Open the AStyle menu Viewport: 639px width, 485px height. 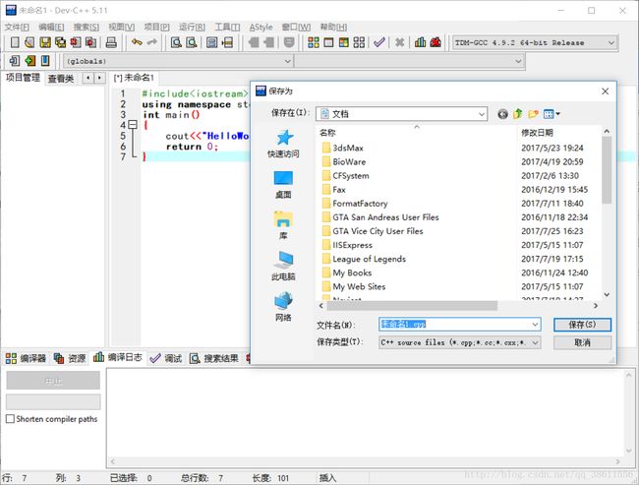[261, 27]
